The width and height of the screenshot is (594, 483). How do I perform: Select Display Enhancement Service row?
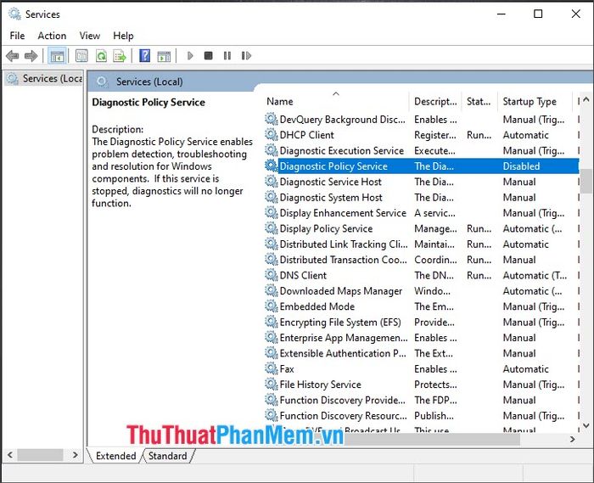(x=422, y=213)
